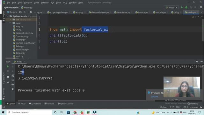Run the modu configuration with green play button

point(182,7)
